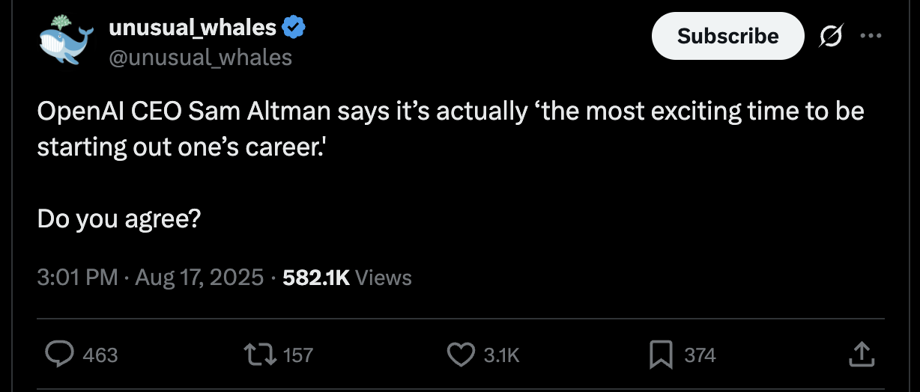Bookmark the tweet using the bookmark icon
This screenshot has width=920, height=392.
coord(661,354)
